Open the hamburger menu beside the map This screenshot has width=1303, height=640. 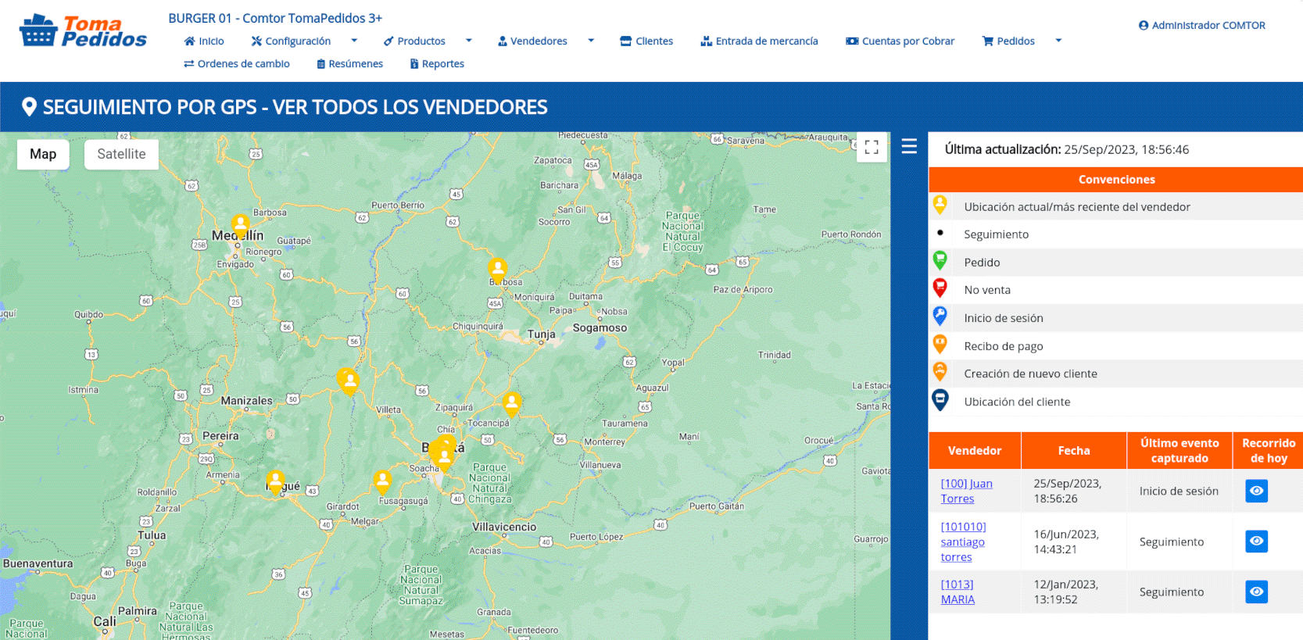[x=909, y=146]
